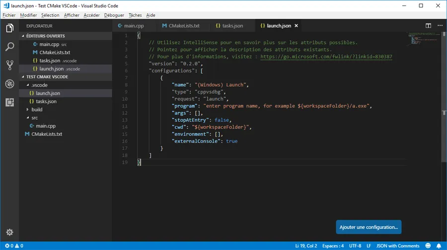Switch to the main.cpp tab
The width and height of the screenshot is (447, 250).
(x=134, y=26)
